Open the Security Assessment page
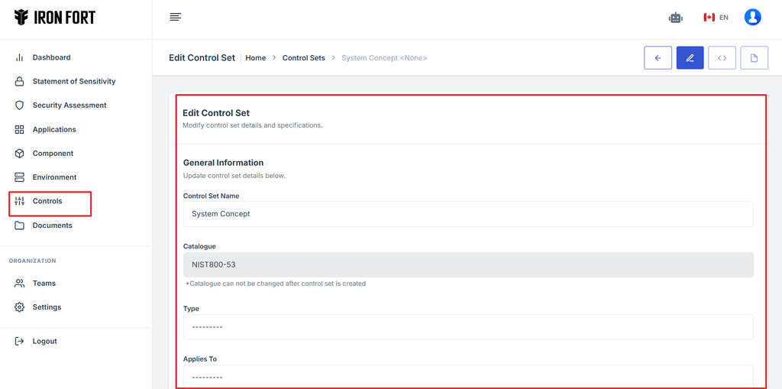This screenshot has height=389, width=782. pos(69,105)
